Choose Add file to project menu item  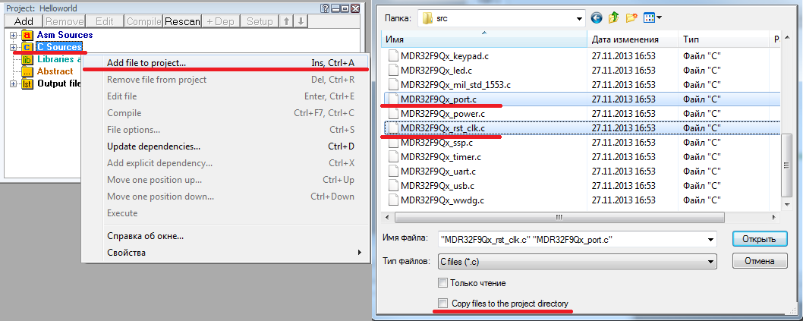(146, 63)
